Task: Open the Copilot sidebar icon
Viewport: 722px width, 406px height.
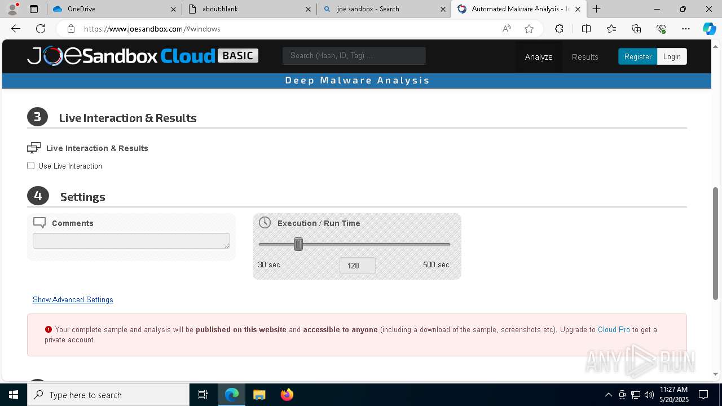Action: [710, 29]
